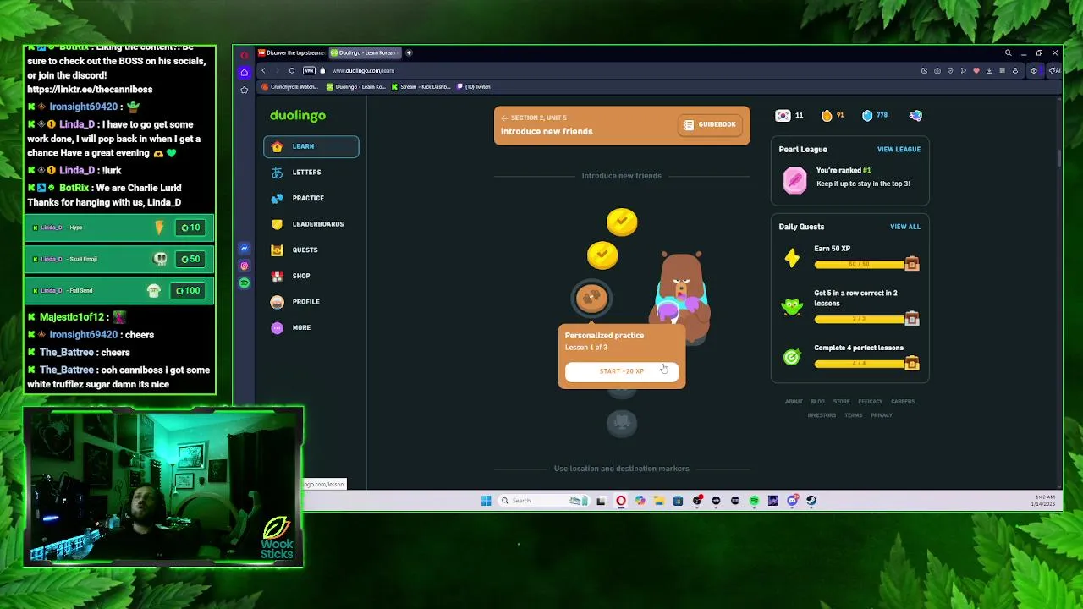Click the chest for perfect lessons quest
This screenshot has width=1083, height=609.
click(x=911, y=363)
